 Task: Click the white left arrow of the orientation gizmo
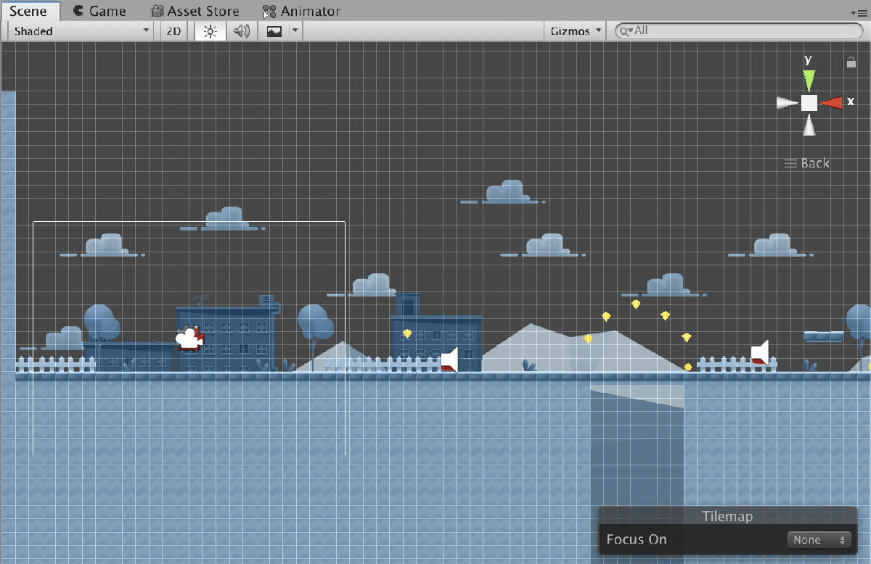pyautogui.click(x=785, y=102)
